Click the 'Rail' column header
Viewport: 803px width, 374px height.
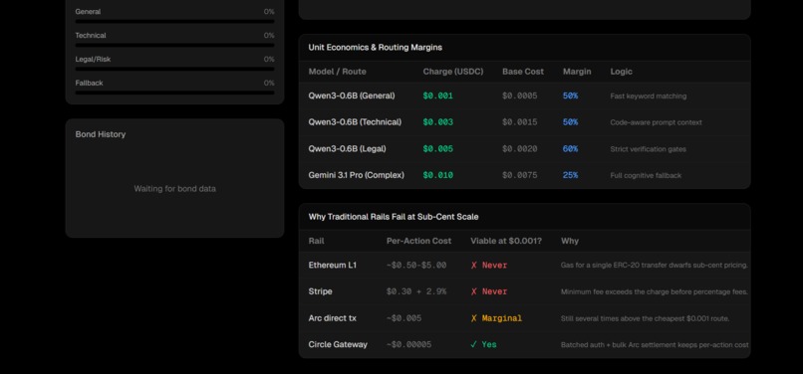[317, 241]
